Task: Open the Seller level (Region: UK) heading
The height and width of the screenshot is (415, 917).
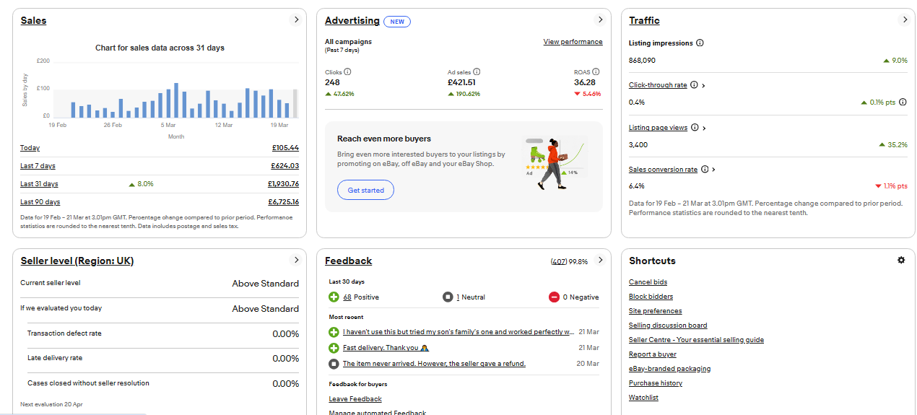Action: pyautogui.click(x=77, y=261)
